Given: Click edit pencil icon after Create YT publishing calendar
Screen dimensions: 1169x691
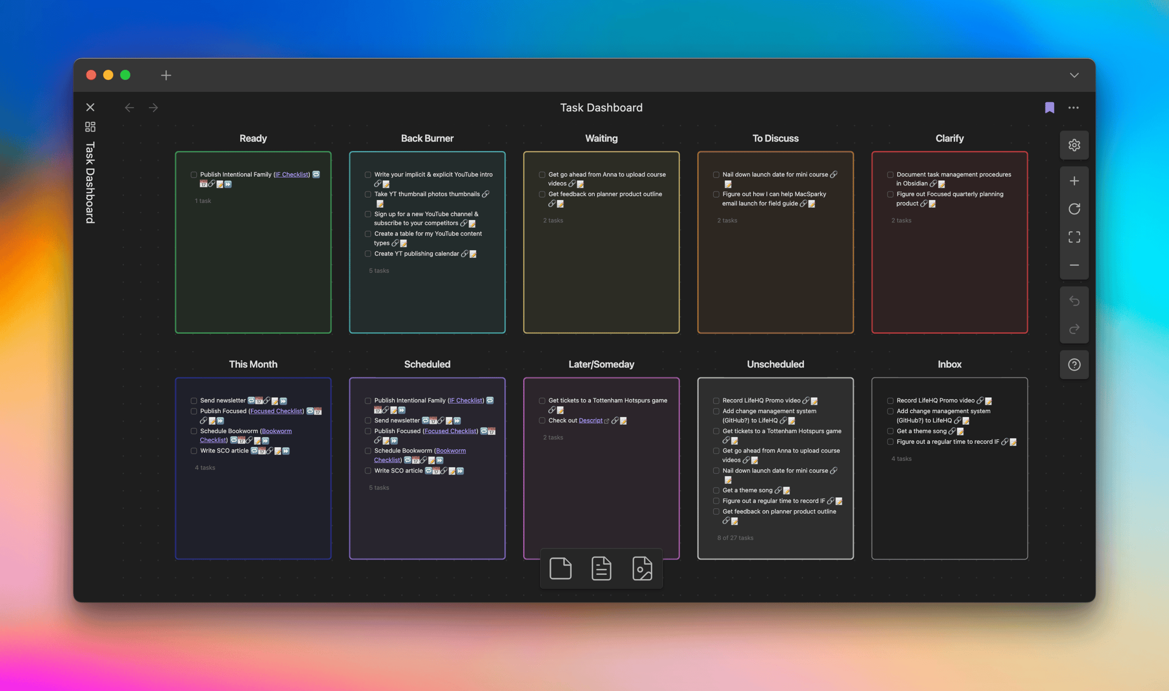Looking at the screenshot, I should tap(473, 254).
